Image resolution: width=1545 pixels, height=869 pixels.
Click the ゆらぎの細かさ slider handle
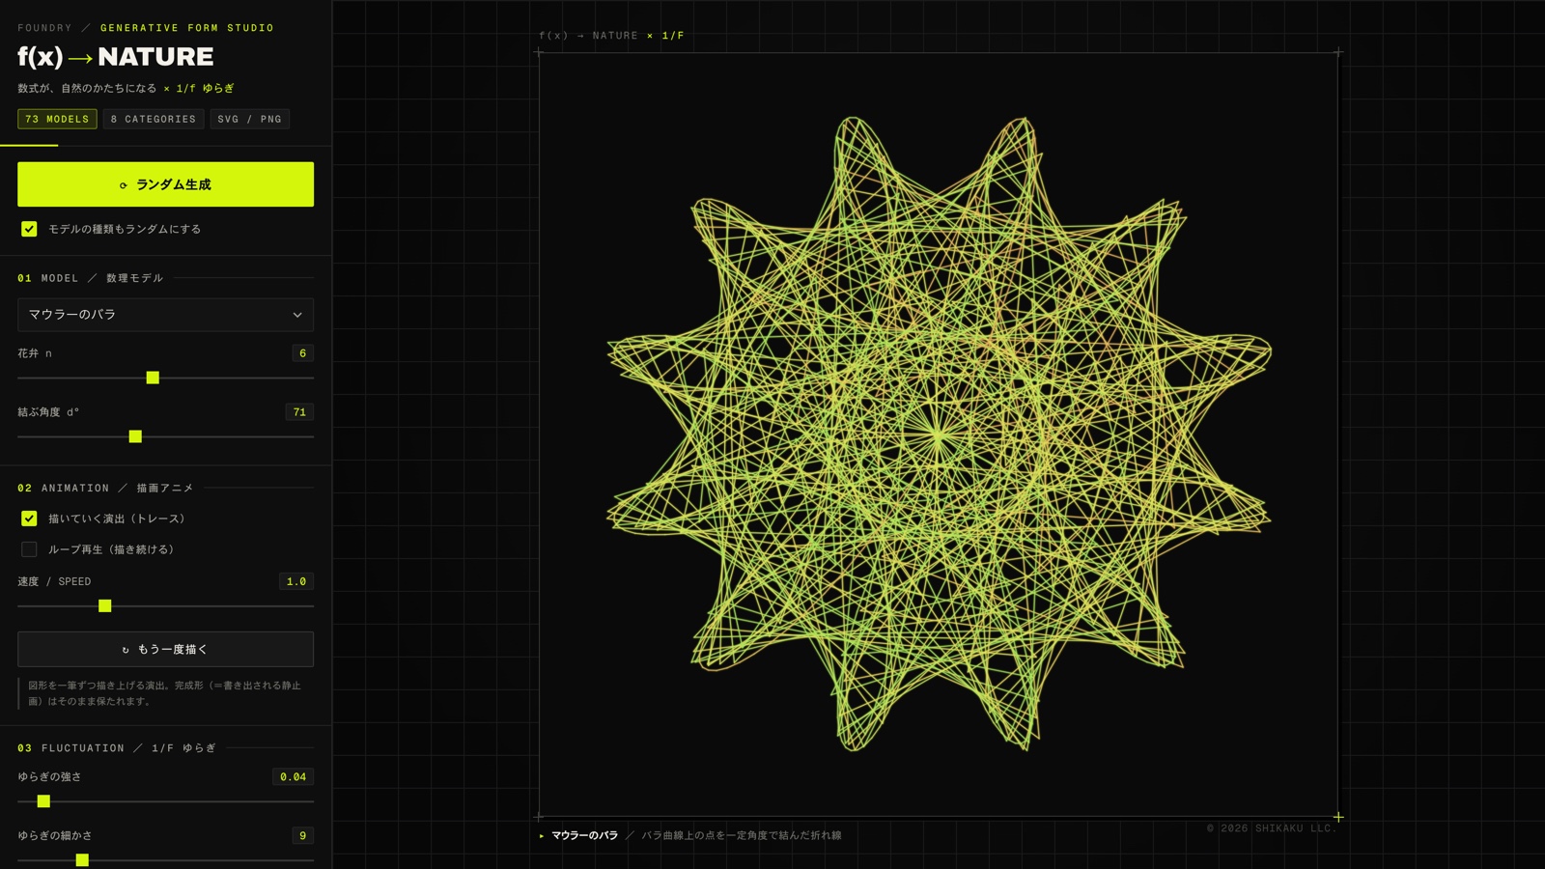(x=82, y=860)
